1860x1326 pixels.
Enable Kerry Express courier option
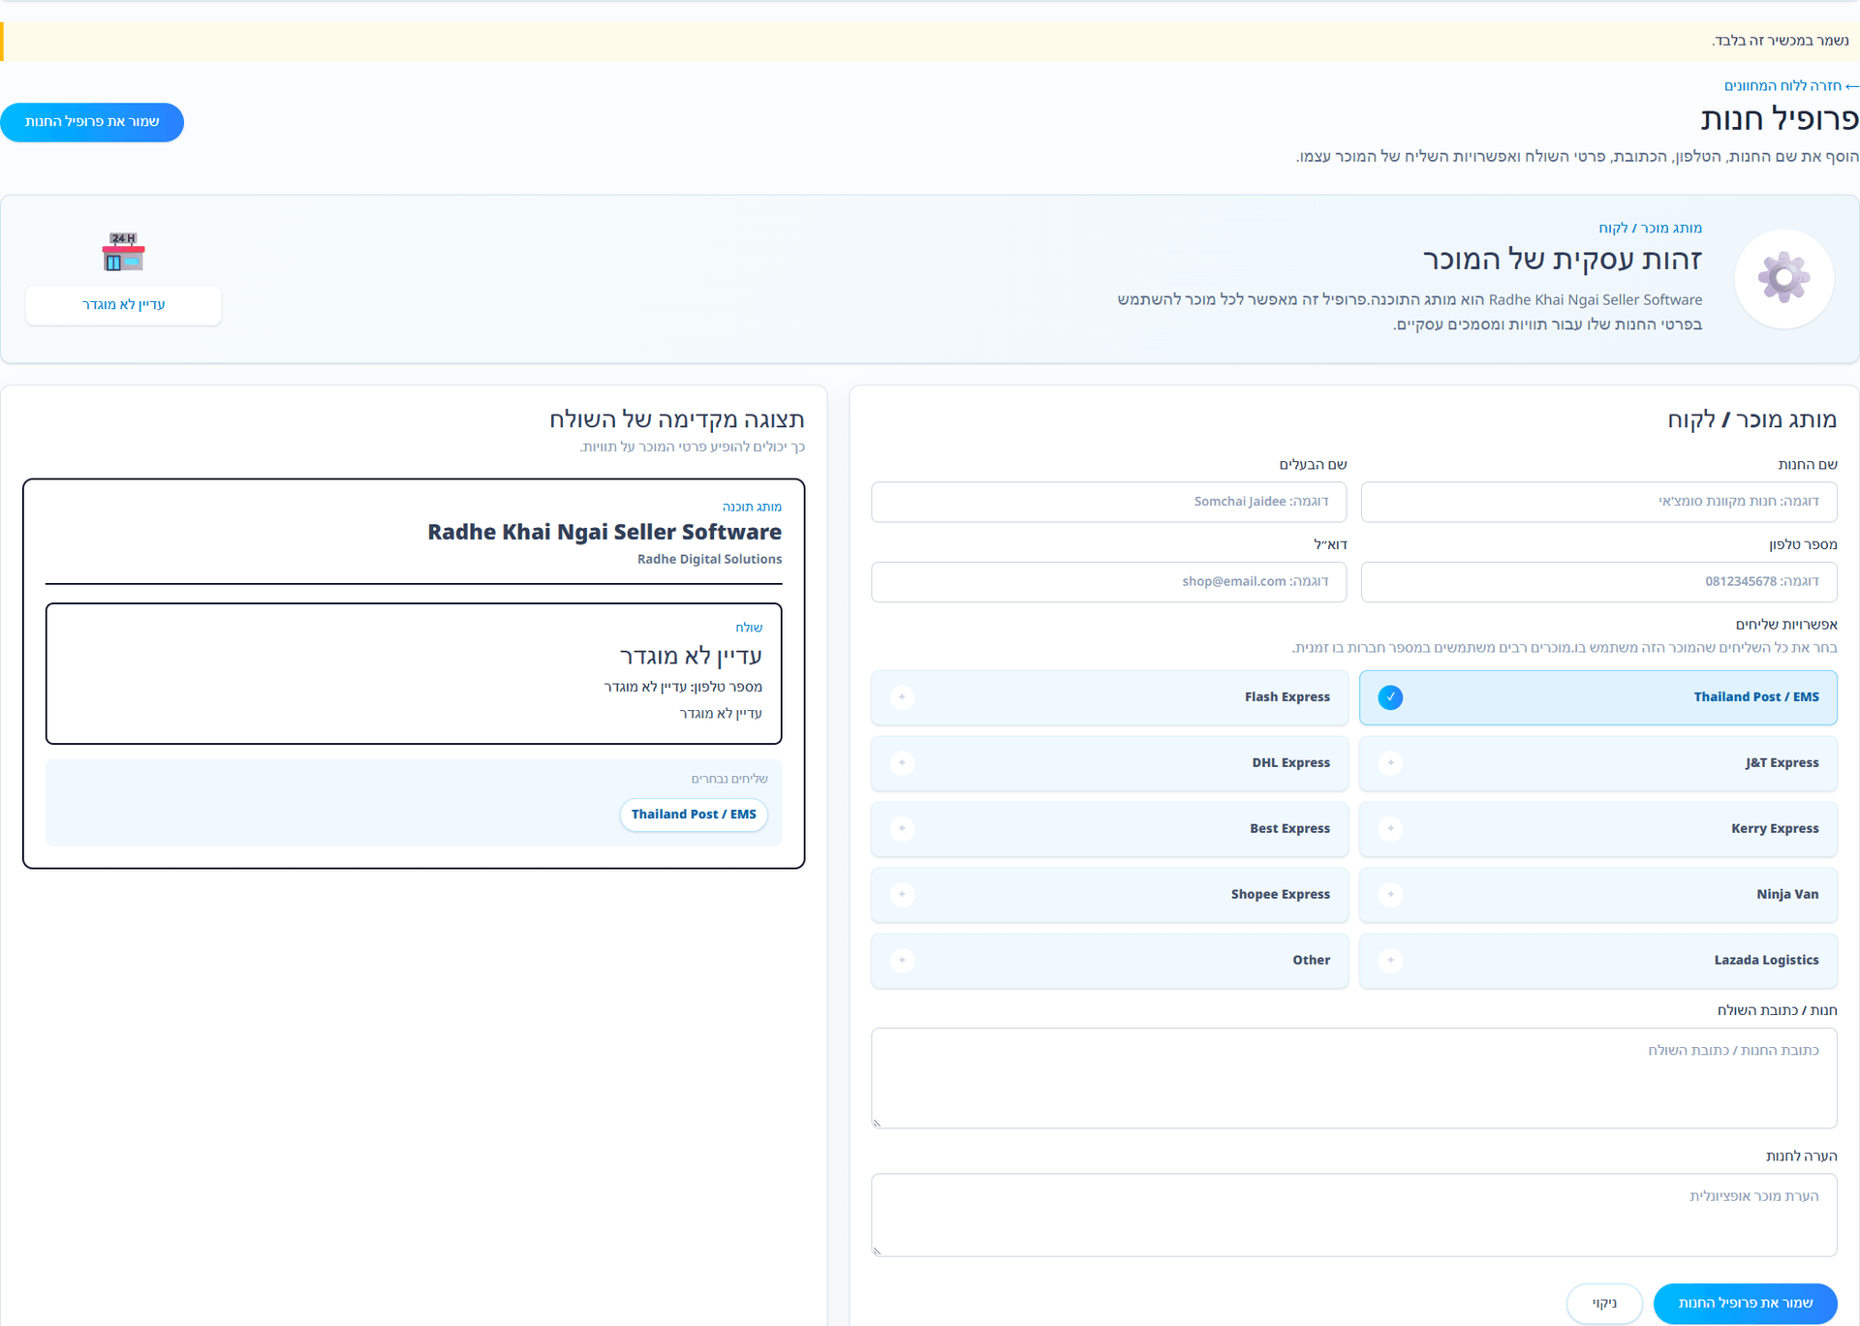[x=1597, y=829]
